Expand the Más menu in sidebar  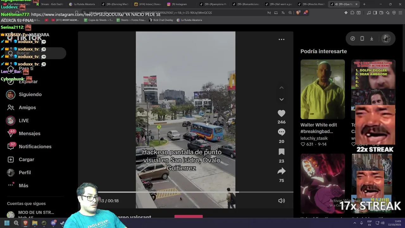click(23, 186)
